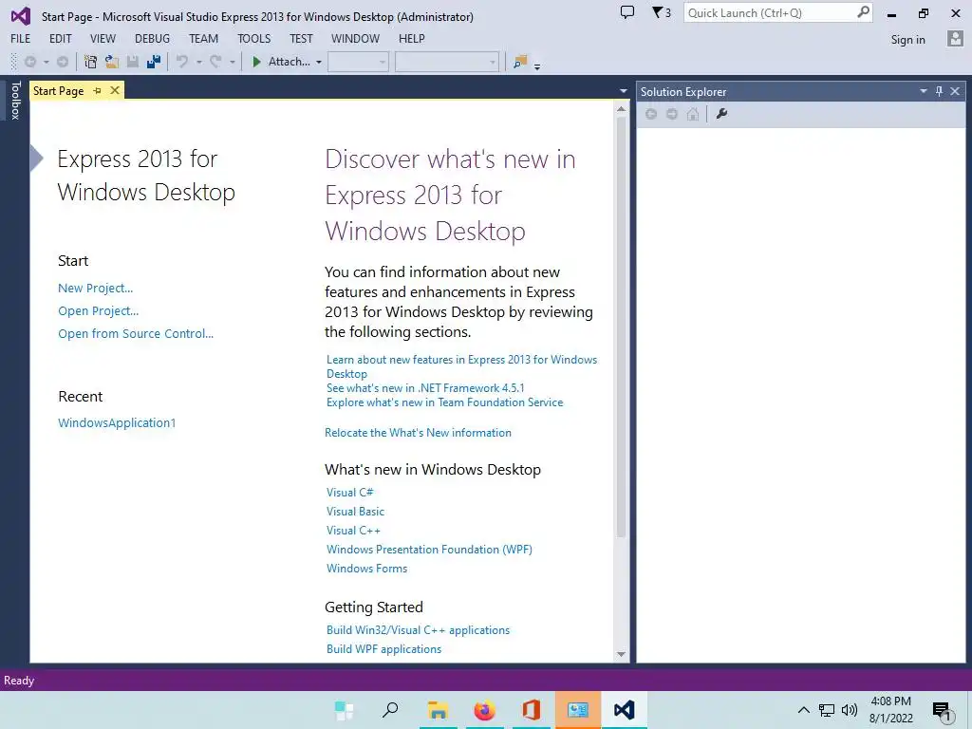Open toolbar options overflow arrow

[x=537, y=65]
